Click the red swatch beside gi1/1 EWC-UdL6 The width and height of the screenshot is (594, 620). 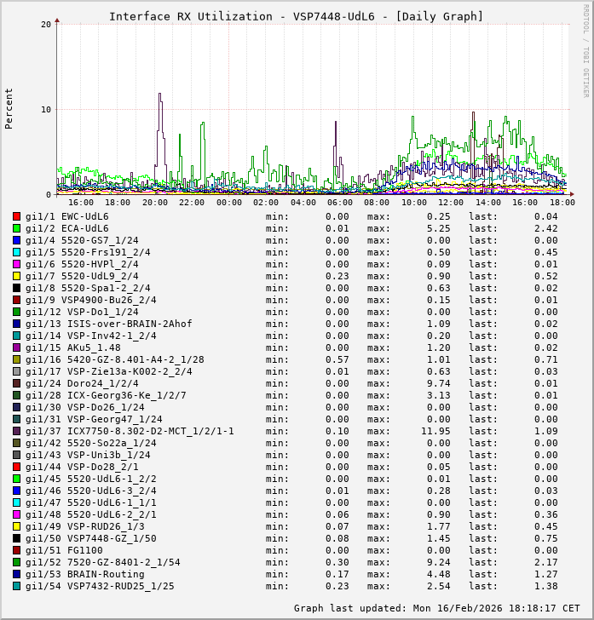tap(17, 216)
